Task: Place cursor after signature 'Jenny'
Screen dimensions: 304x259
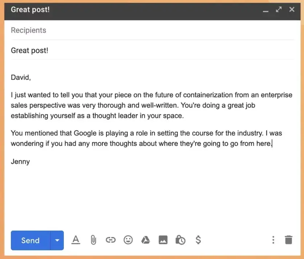Action: (x=30, y=162)
